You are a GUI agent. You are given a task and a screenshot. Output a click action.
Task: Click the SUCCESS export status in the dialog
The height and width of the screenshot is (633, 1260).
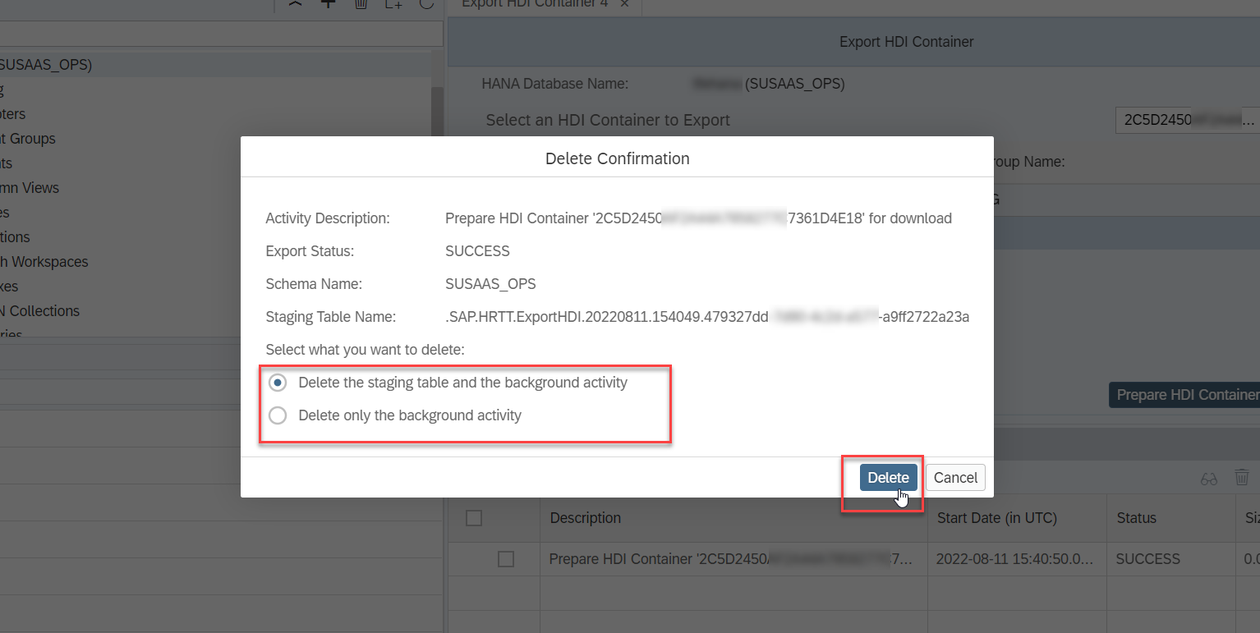[477, 251]
